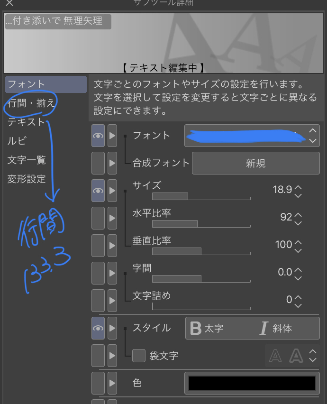The width and height of the screenshot is (327, 404).
Task: Toggle palette visibility box for 文字詰め
Action: coord(98,301)
